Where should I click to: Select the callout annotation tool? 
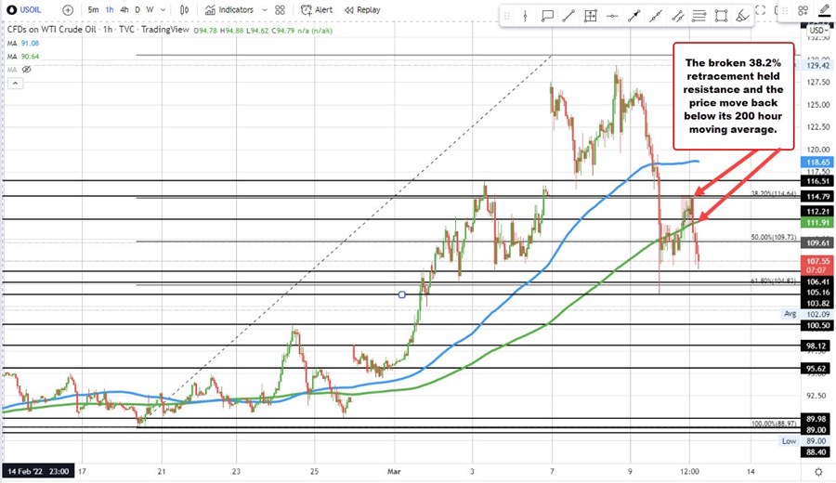tap(547, 16)
